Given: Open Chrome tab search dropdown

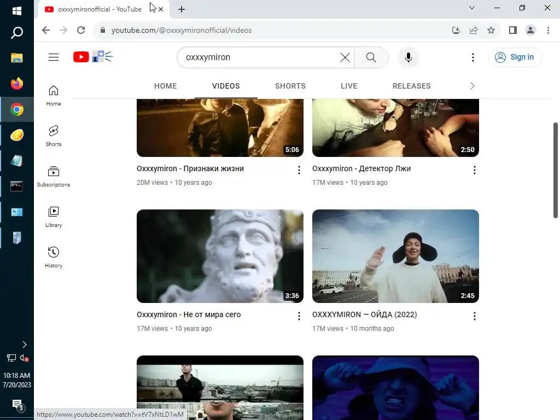Looking at the screenshot, I should pyautogui.click(x=472, y=8).
